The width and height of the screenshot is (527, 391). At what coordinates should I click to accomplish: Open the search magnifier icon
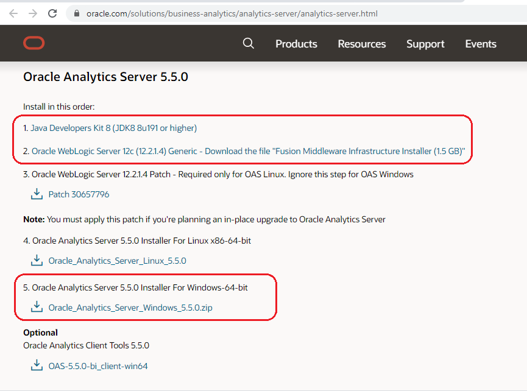[248, 43]
